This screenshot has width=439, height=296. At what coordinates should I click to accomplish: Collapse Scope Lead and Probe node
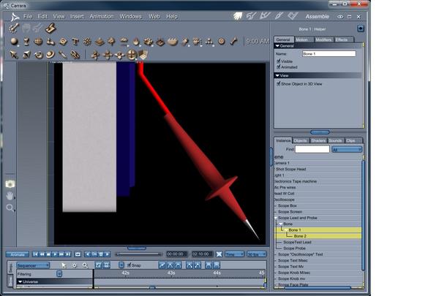coord(276,218)
